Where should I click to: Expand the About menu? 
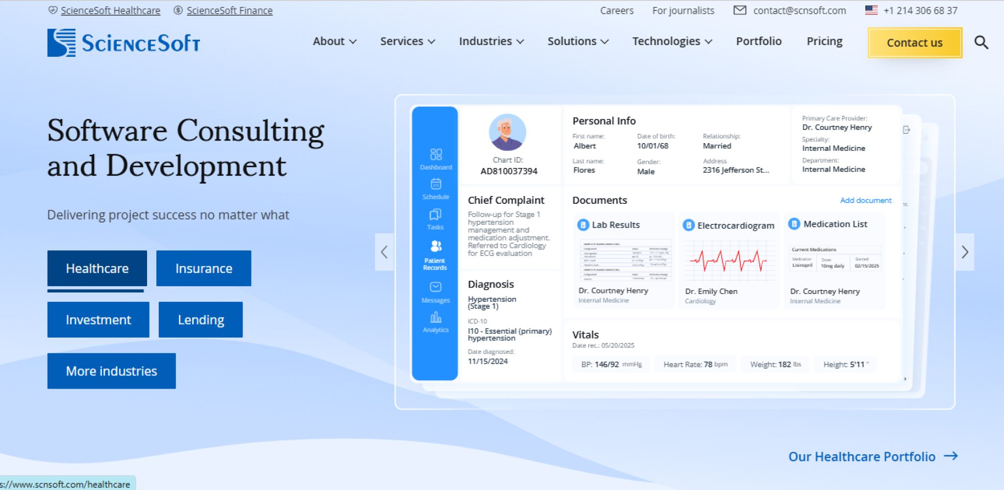tap(334, 42)
